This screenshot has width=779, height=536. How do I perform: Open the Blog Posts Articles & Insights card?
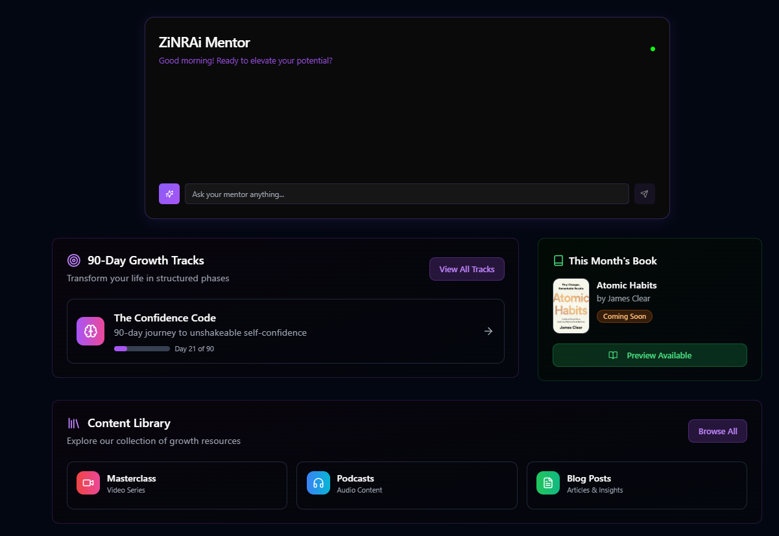click(636, 485)
